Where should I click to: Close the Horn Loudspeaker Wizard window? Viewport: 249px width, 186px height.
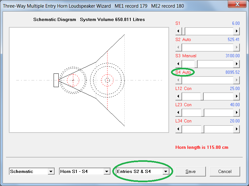coord(237,4)
